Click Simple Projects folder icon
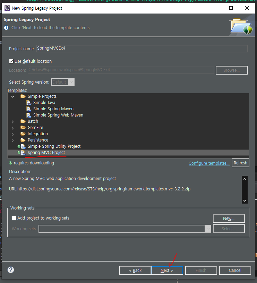Screen dimensions: 257x283 [x=23, y=96]
